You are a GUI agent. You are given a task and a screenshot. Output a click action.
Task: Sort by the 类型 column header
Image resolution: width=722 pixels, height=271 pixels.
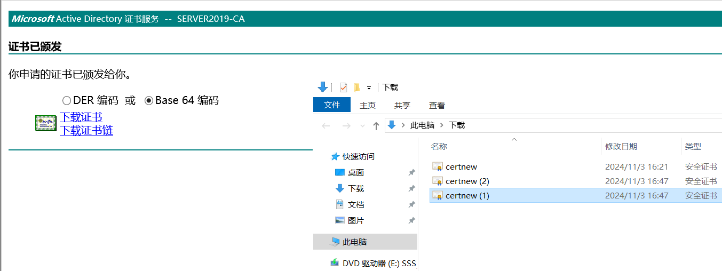pos(693,146)
